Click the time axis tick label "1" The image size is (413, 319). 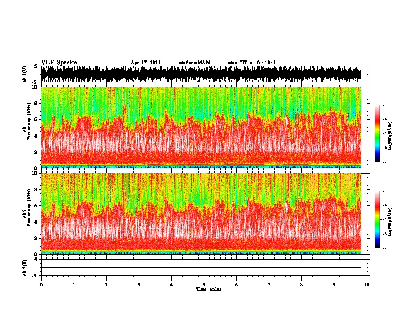tap(74, 285)
